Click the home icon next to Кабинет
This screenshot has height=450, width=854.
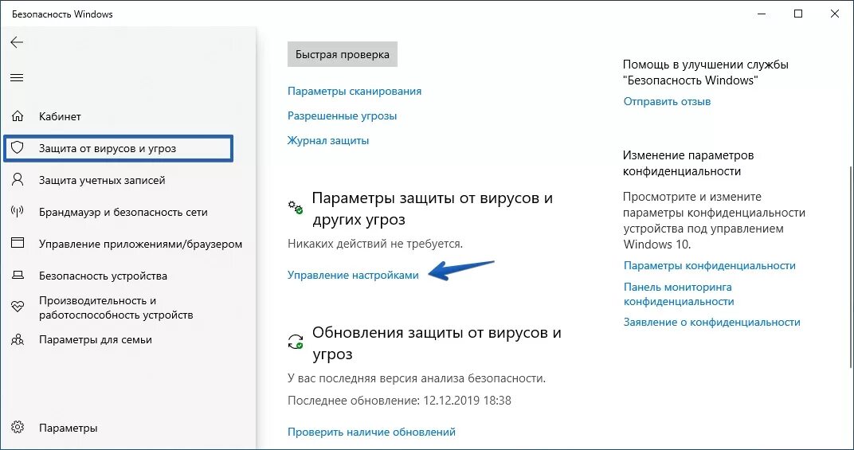pyautogui.click(x=18, y=116)
